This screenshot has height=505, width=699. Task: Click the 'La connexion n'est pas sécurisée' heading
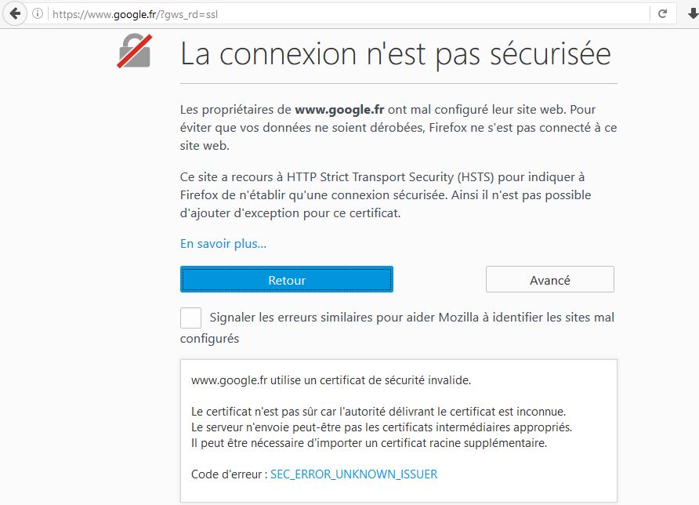click(395, 53)
